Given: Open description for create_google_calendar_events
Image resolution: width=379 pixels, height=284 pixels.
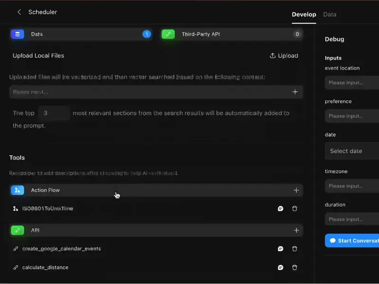Looking at the screenshot, I should [x=280, y=249].
